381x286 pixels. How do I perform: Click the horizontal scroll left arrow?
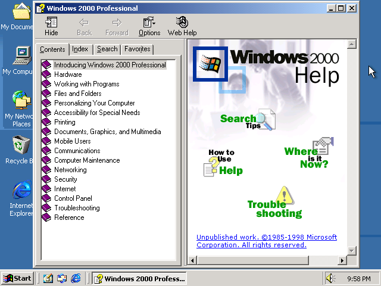(x=192, y=260)
